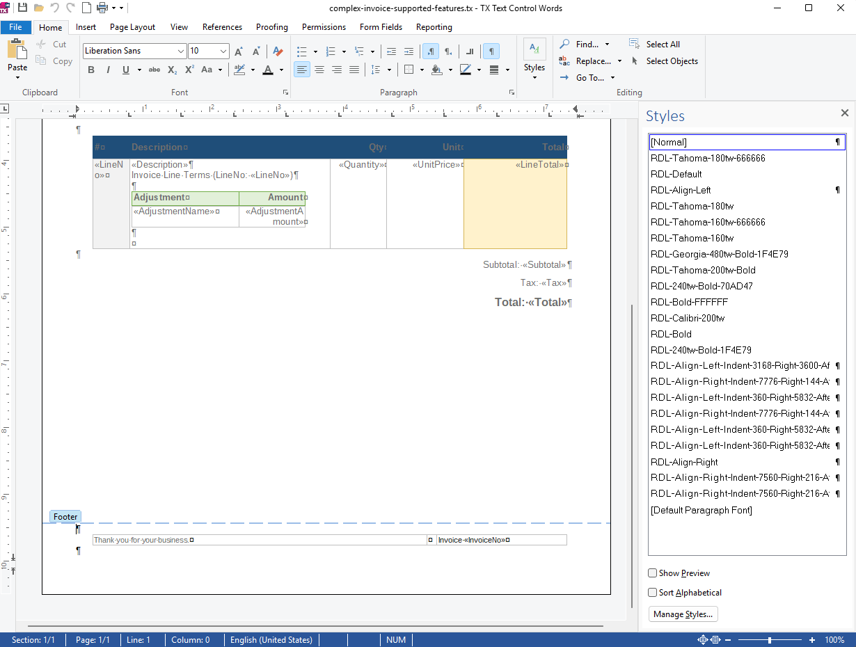The height and width of the screenshot is (647, 856).
Task: Select RDL-Georgia-480tw-Bold-1F4E79 style
Action: [747, 254]
